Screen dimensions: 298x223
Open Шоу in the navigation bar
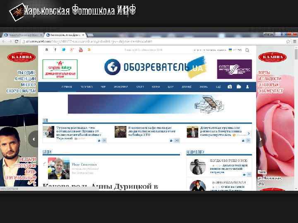click(171, 87)
